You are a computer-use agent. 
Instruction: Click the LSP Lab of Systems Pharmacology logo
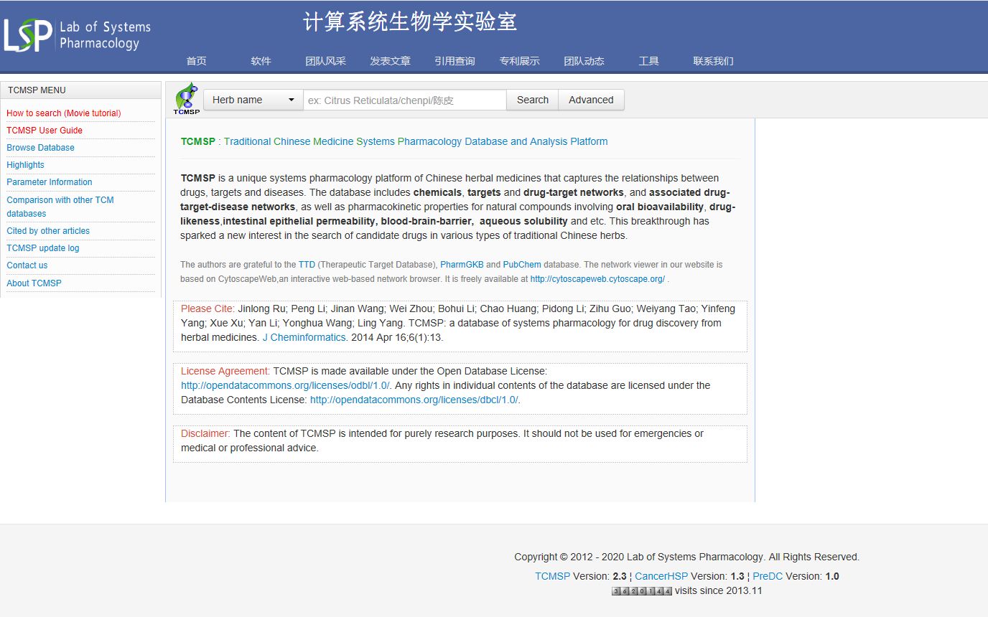pyautogui.click(x=78, y=34)
